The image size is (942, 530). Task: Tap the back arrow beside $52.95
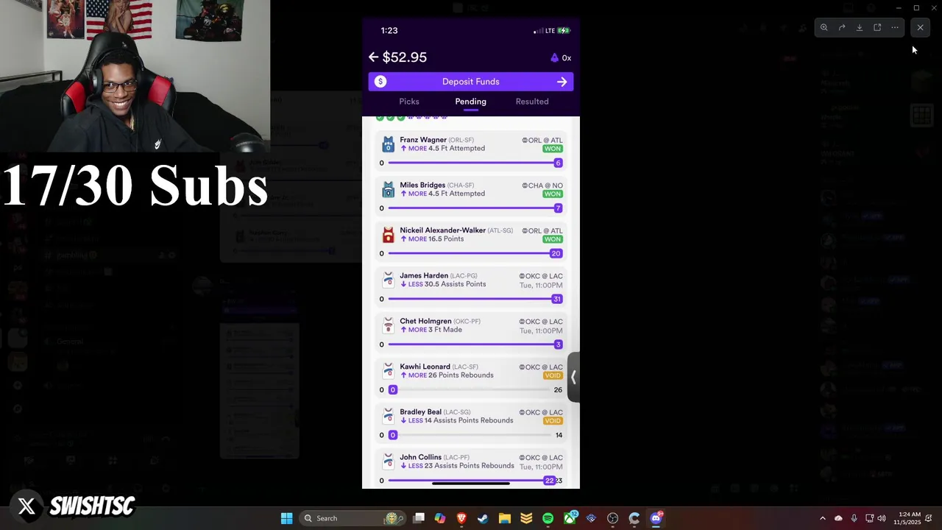[373, 57]
